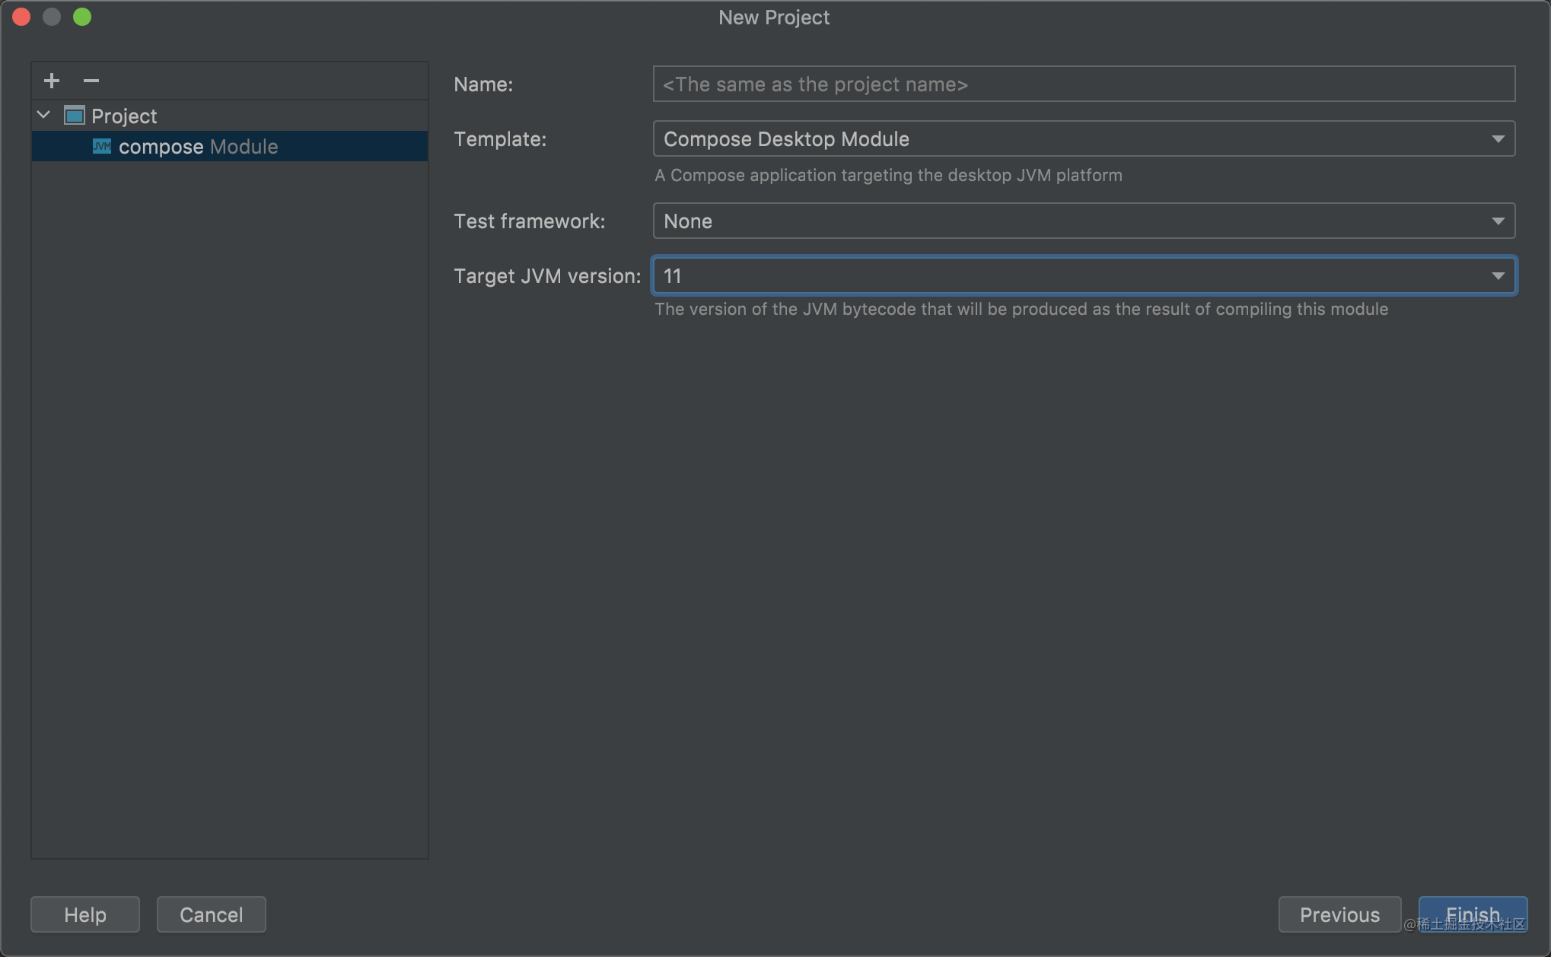This screenshot has width=1551, height=957.
Task: Click the yellow minimize window button
Action: point(52,17)
